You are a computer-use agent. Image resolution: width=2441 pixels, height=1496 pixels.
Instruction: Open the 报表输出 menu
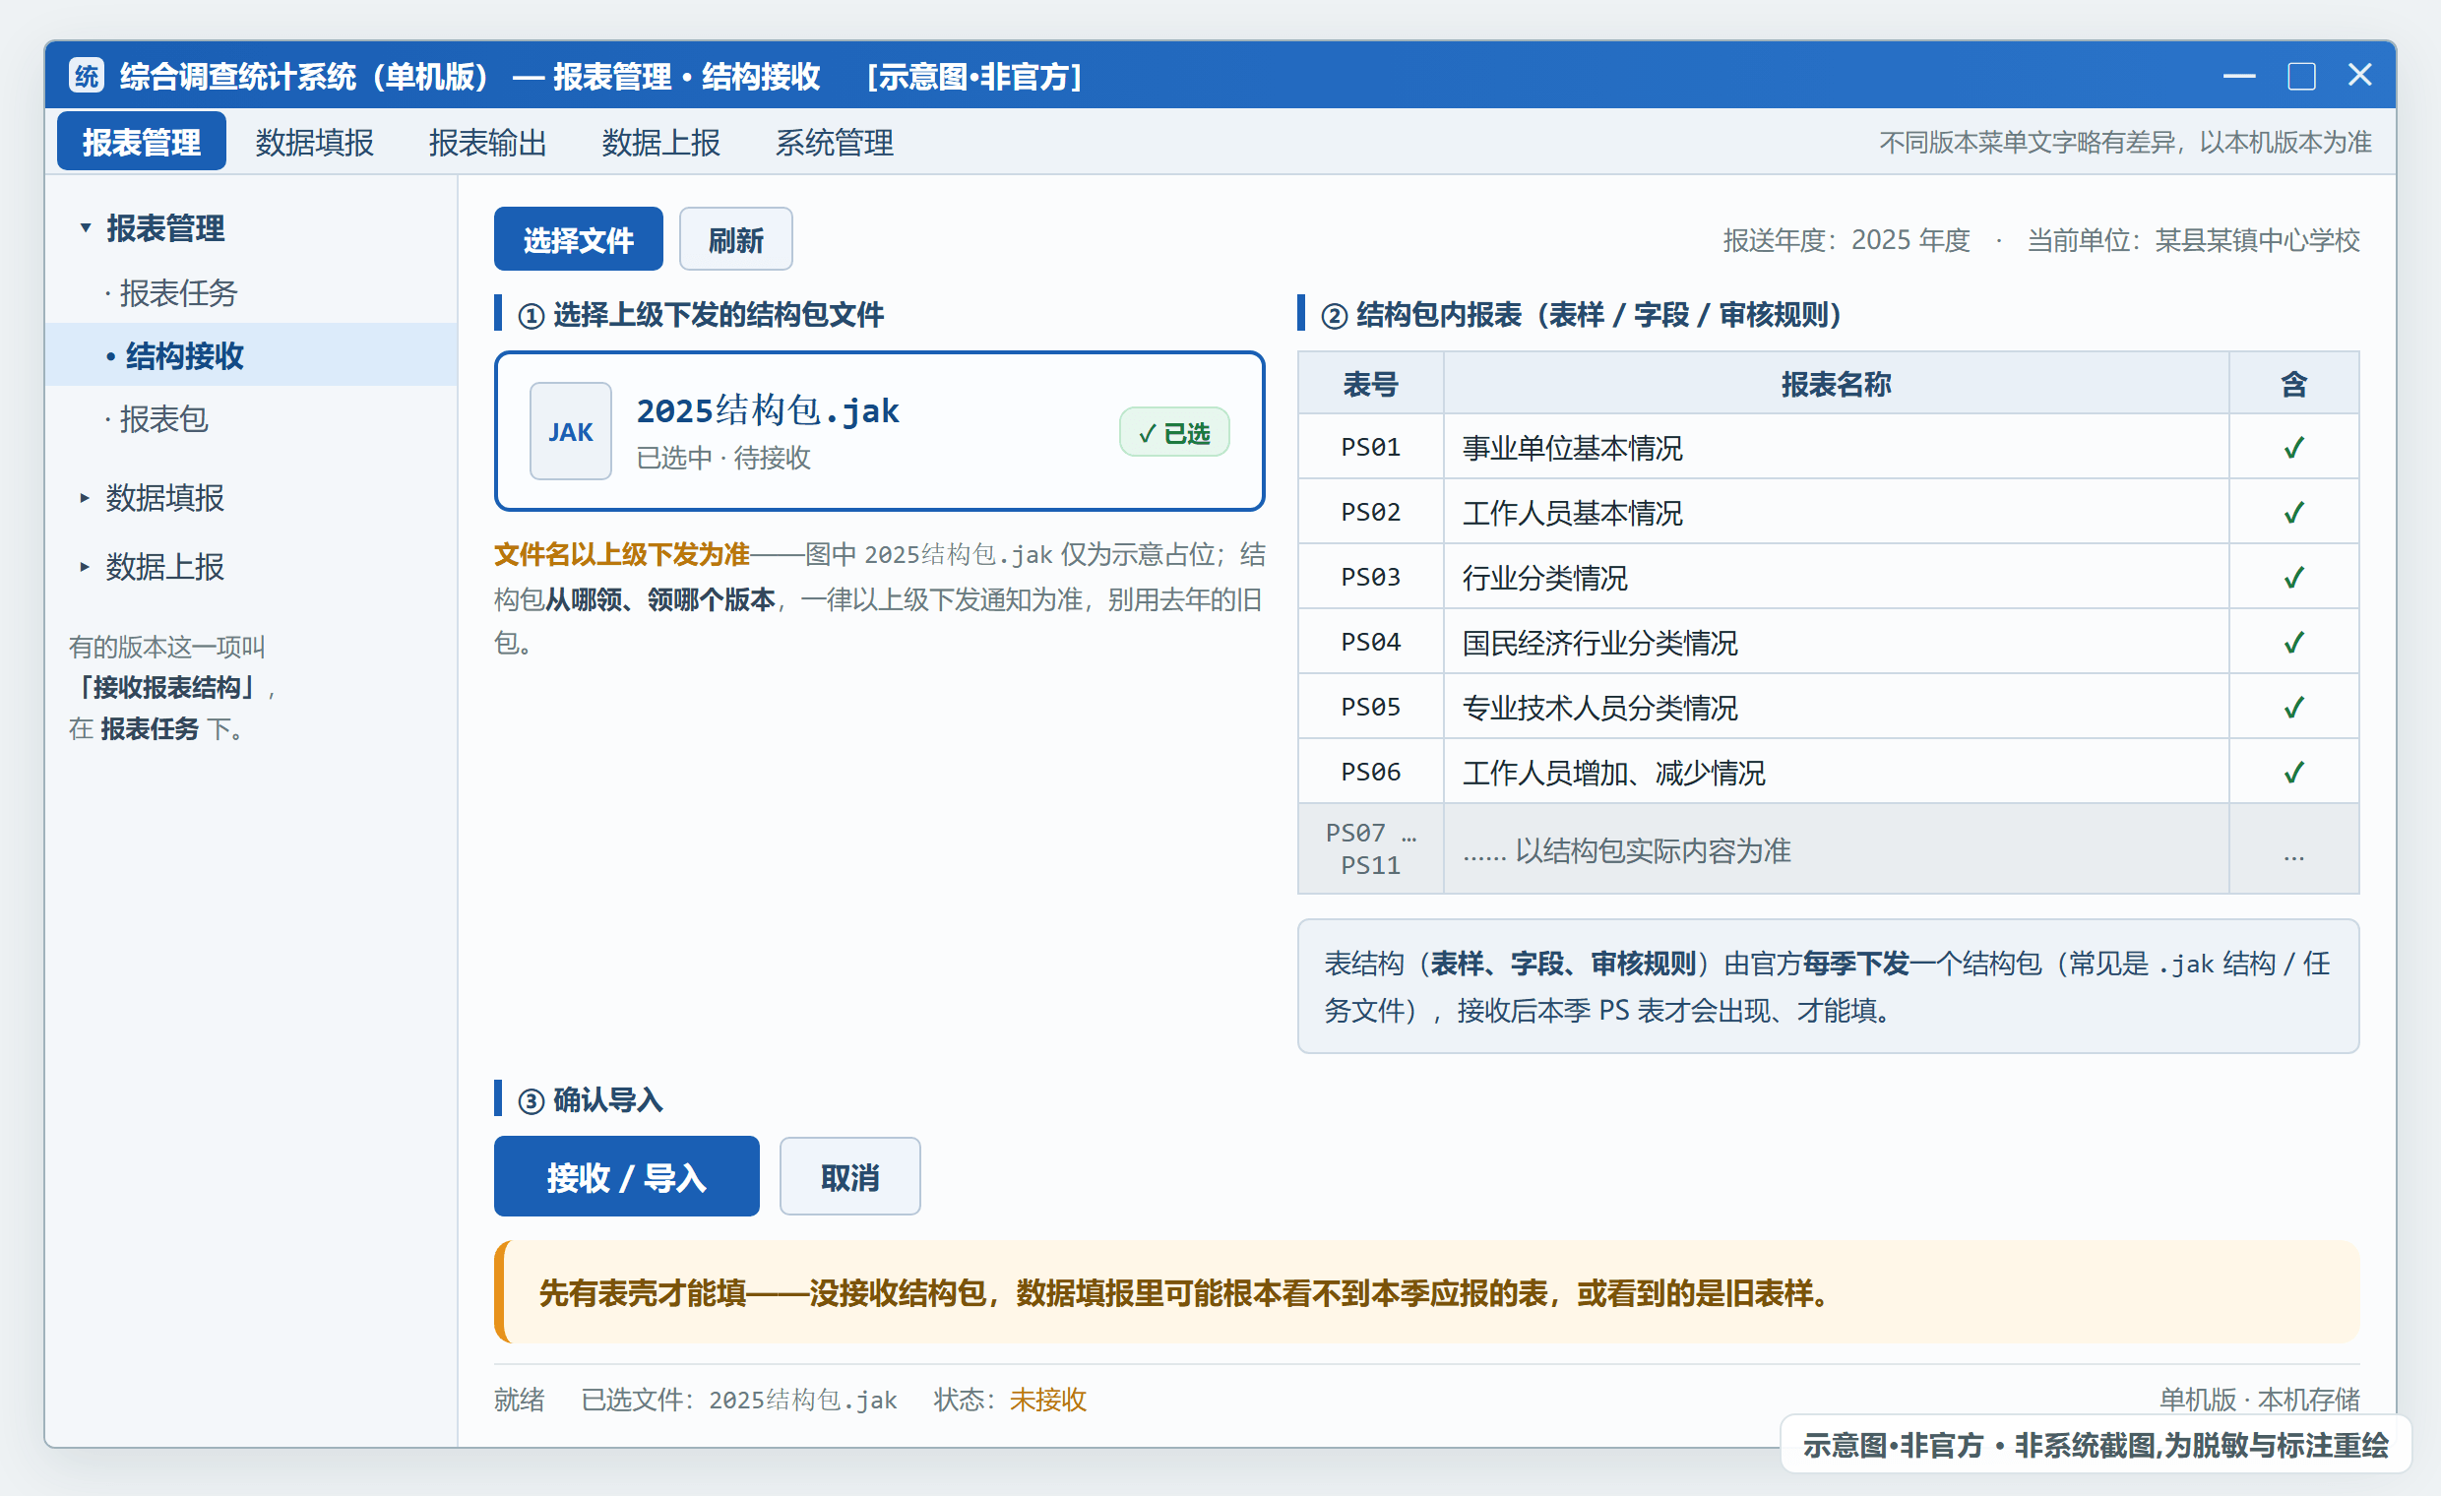coord(487,142)
